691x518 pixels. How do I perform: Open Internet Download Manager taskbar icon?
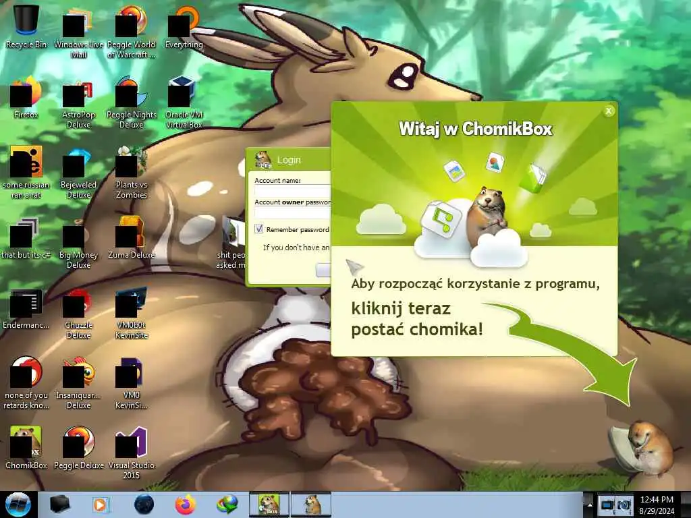[227, 505]
